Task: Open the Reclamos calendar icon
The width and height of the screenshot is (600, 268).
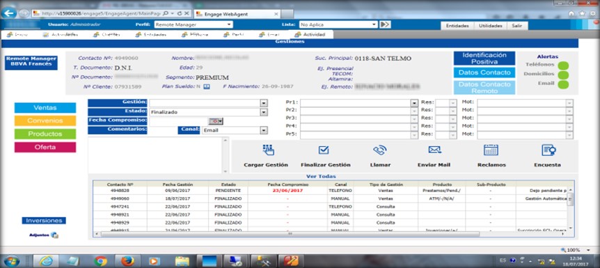Action: pyautogui.click(x=491, y=150)
